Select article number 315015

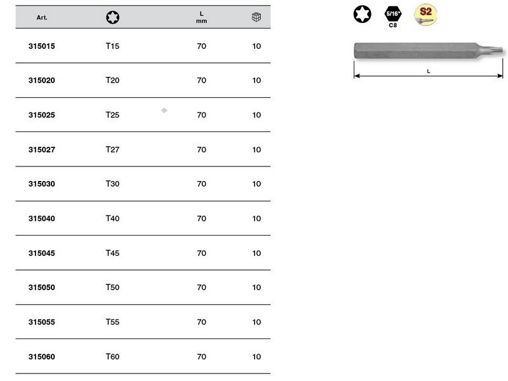(41, 46)
